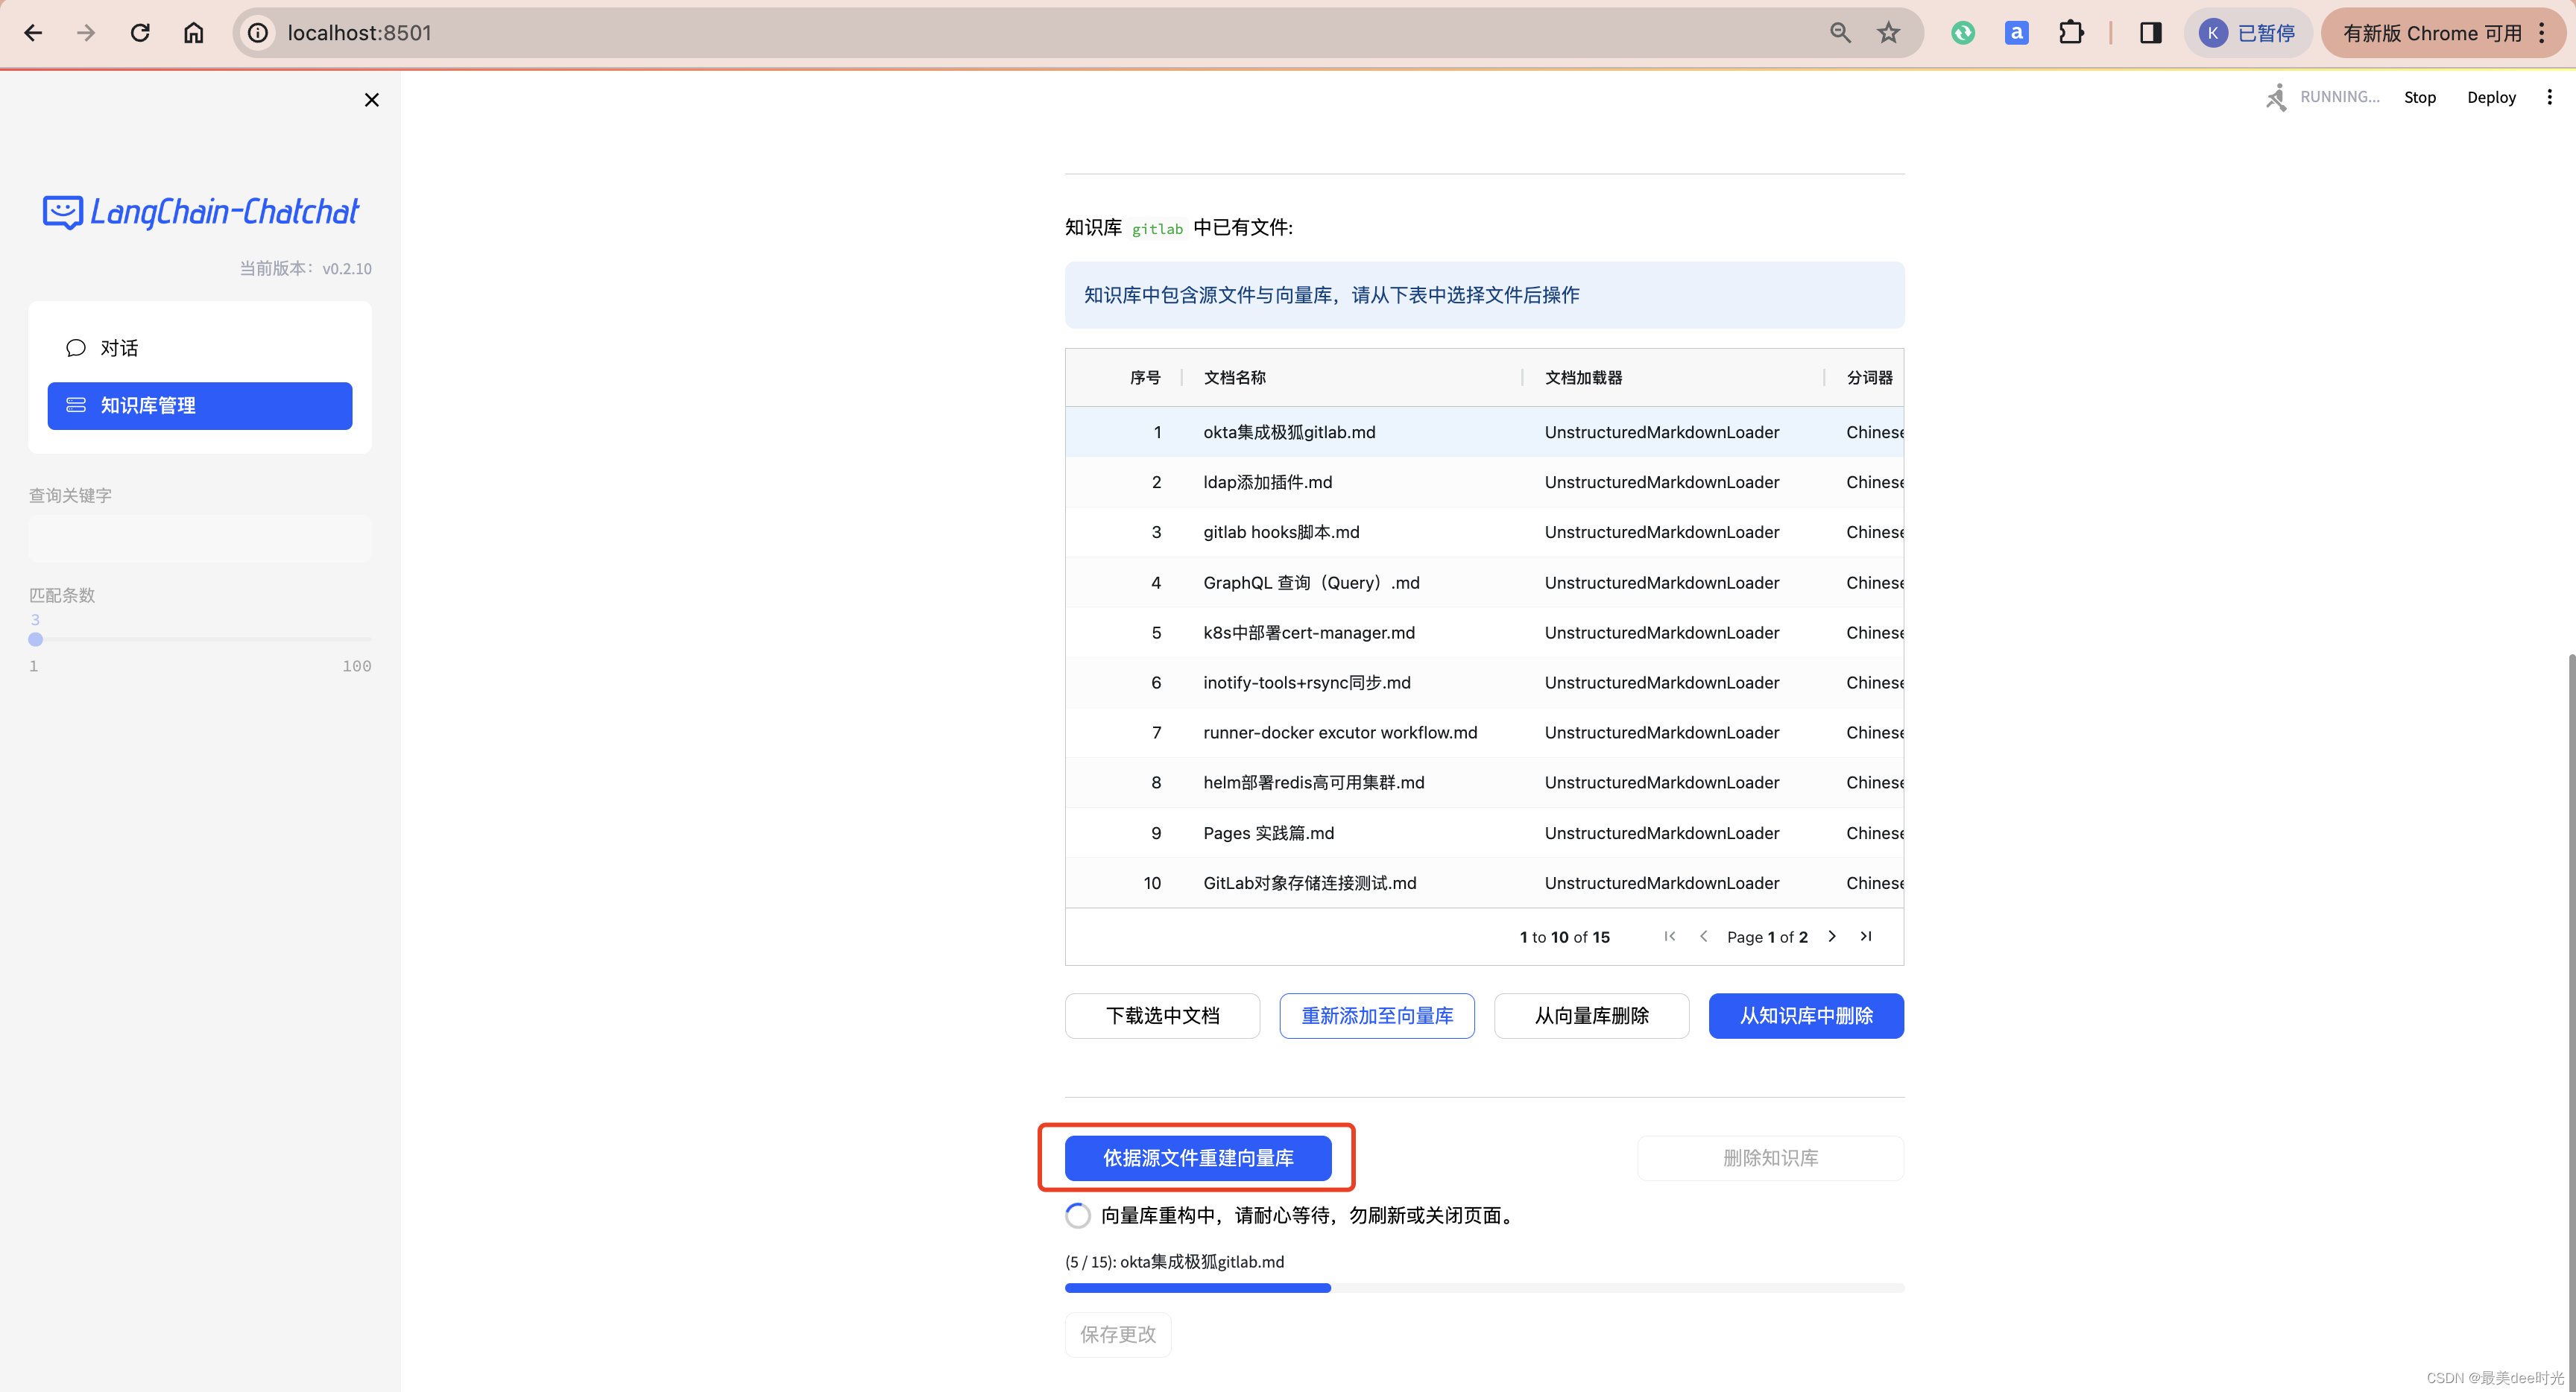Screen dimensions: 2576x1392
Task: Click the 匹配条数 slider handle
Action: [36, 639]
